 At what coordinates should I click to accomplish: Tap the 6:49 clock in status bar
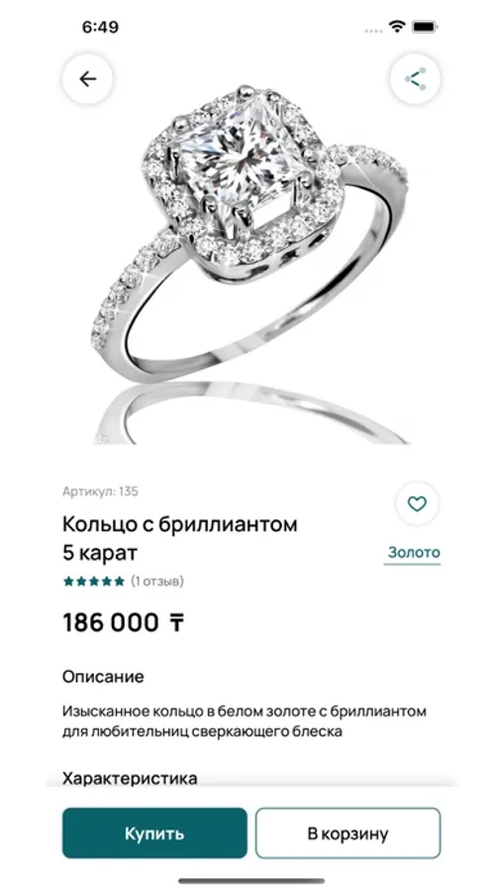[x=100, y=28]
